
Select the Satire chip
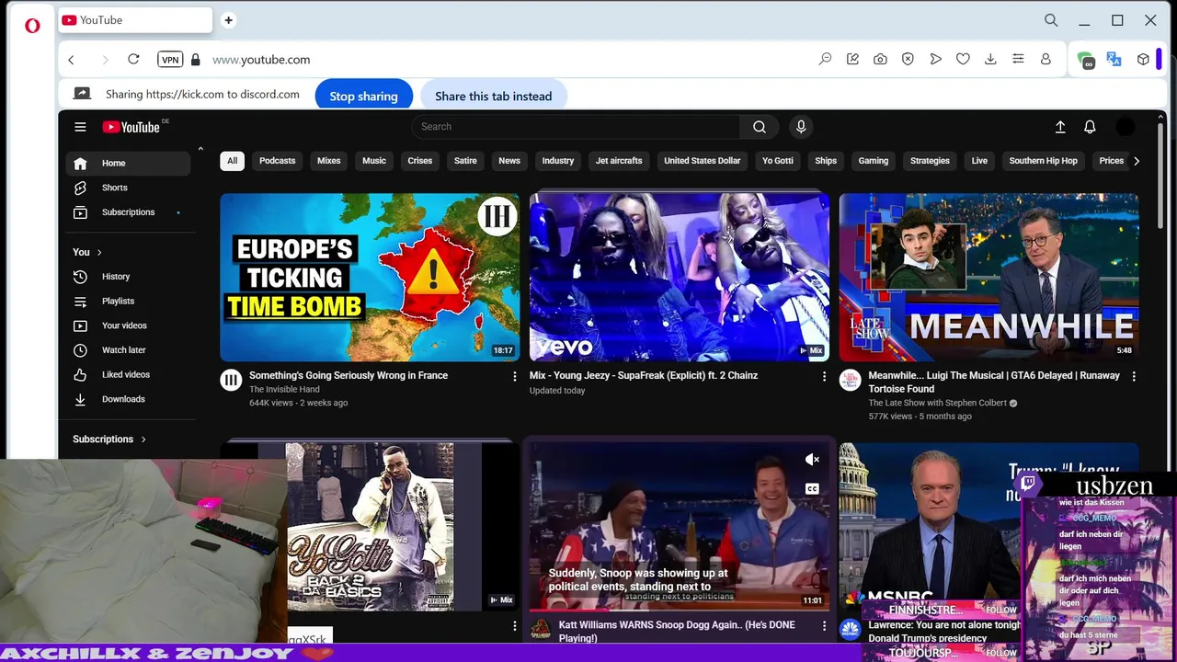tap(465, 161)
